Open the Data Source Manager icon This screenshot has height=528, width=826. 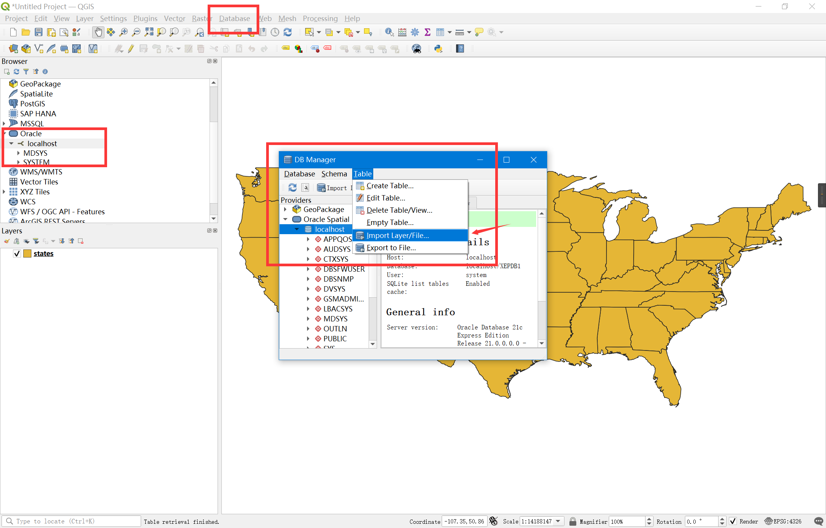[x=13, y=49]
